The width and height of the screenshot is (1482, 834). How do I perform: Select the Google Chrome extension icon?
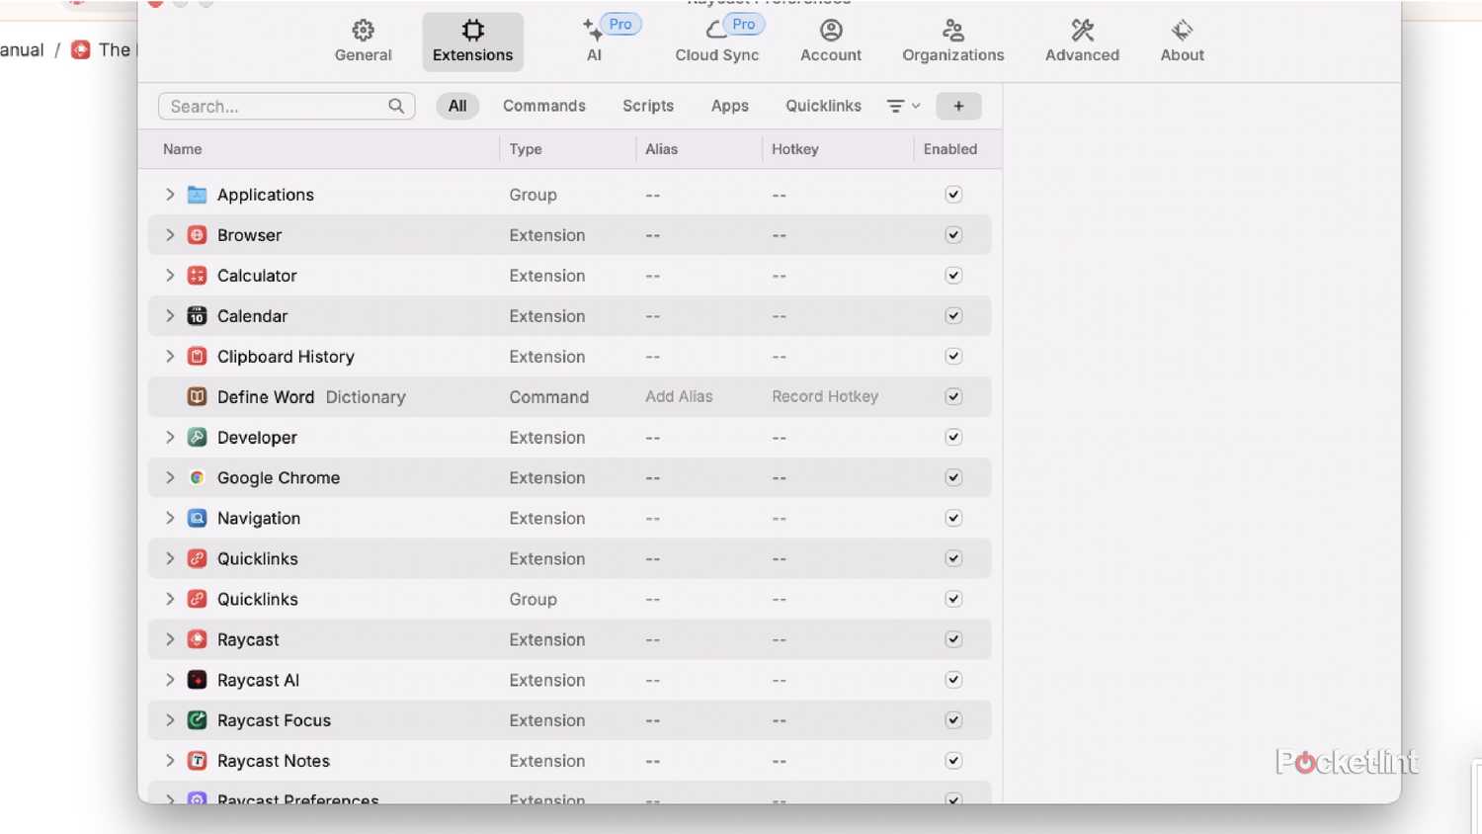tap(197, 477)
